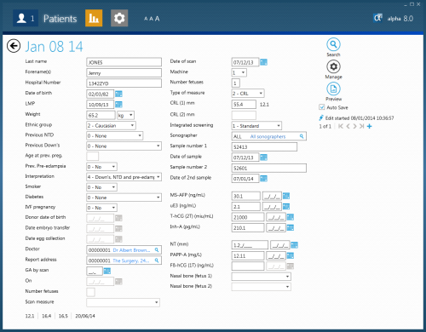Expand the Integrated screening dropdown
Viewport: 426px width, 332px height.
pos(279,125)
